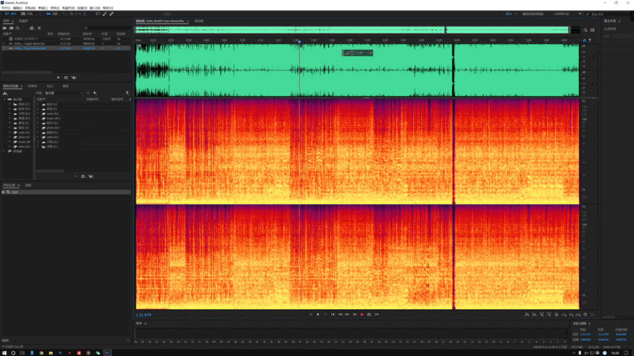
Task: Toggle loop preview in Media Browser
Action: tap(83, 177)
